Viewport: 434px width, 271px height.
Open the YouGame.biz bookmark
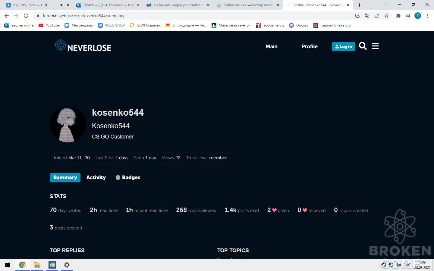270,25
